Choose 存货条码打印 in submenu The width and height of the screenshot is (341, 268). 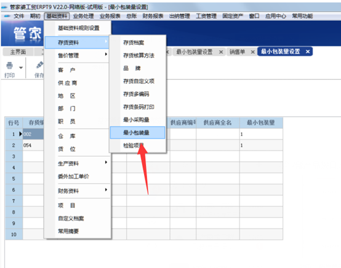(137, 107)
